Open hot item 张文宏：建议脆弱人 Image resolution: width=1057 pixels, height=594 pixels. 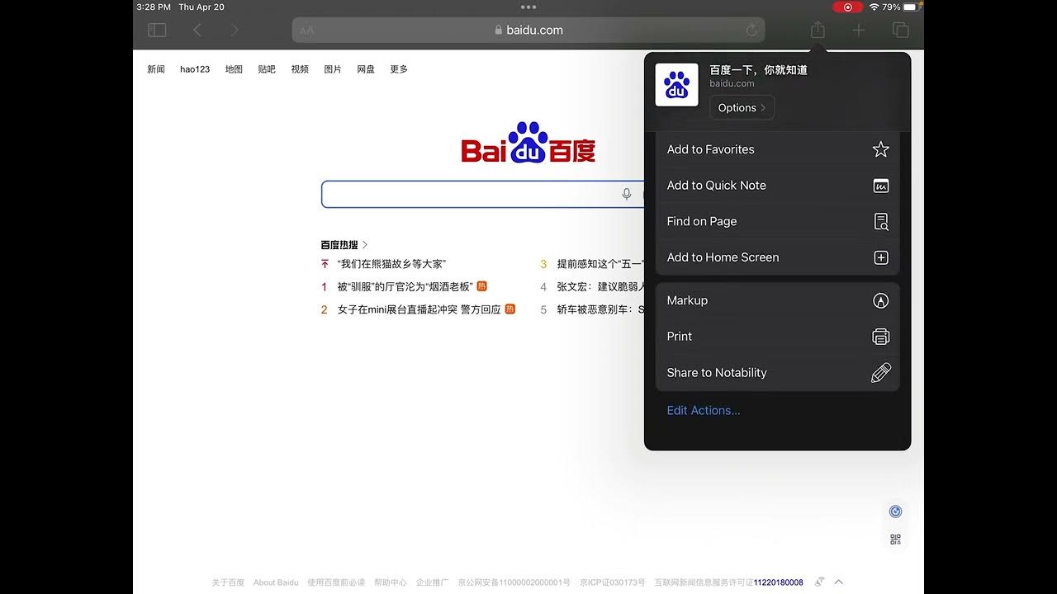600,286
